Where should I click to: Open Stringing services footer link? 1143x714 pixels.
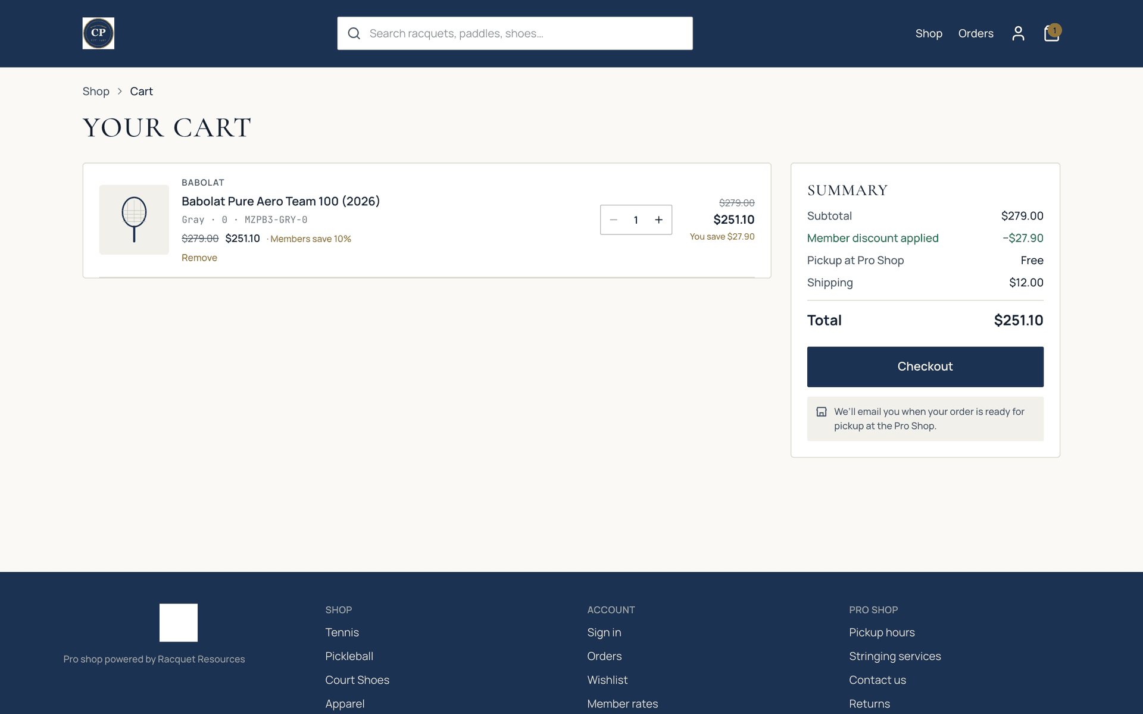895,656
